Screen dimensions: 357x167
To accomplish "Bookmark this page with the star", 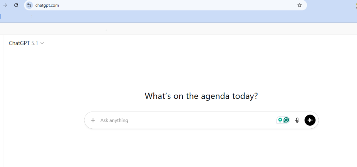I will point(299,5).
